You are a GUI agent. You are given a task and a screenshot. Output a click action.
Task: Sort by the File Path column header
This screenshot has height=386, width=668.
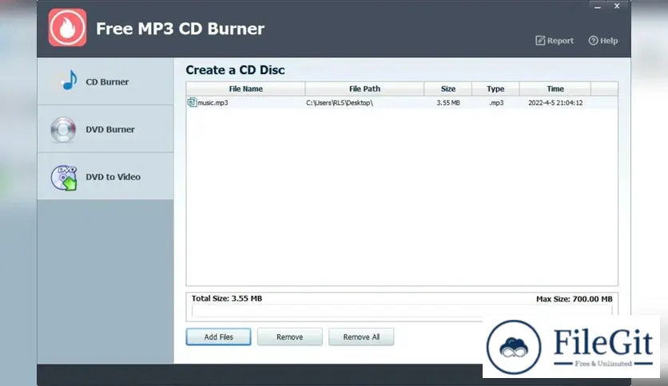[364, 89]
